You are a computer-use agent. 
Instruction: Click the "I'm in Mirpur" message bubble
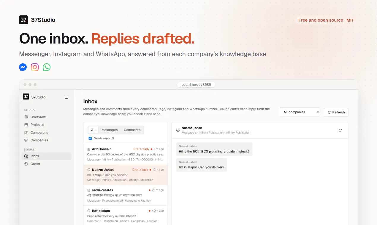202,165
